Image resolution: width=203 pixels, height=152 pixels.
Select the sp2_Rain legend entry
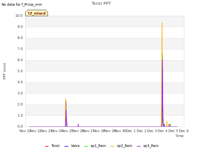pyautogui.click(x=121, y=146)
